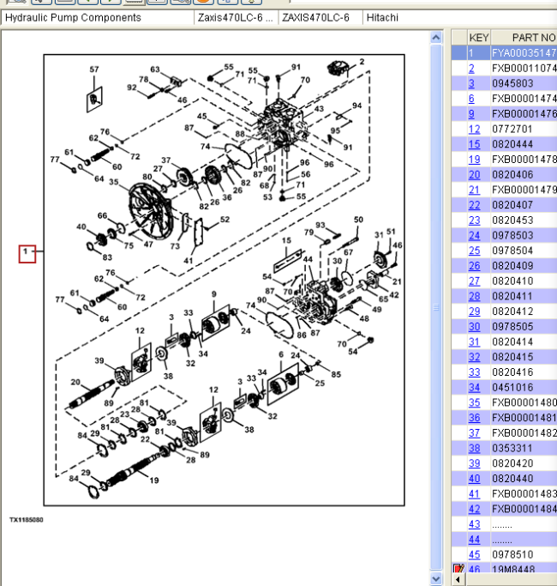Click part number 0945803 cell
Screen dimensions: 557x586
(512, 83)
